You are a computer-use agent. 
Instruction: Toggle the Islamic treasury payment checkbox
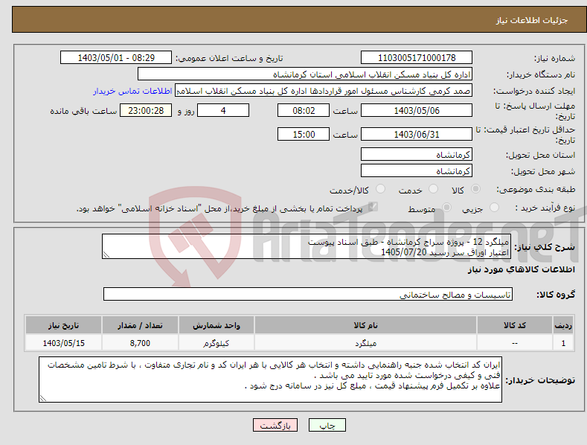[x=373, y=207]
